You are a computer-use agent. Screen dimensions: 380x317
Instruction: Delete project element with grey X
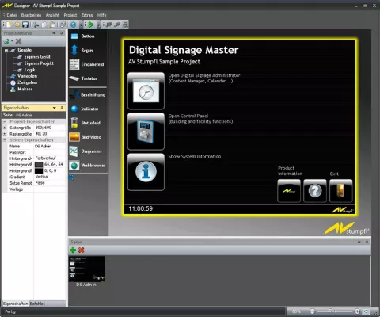[x=18, y=41]
